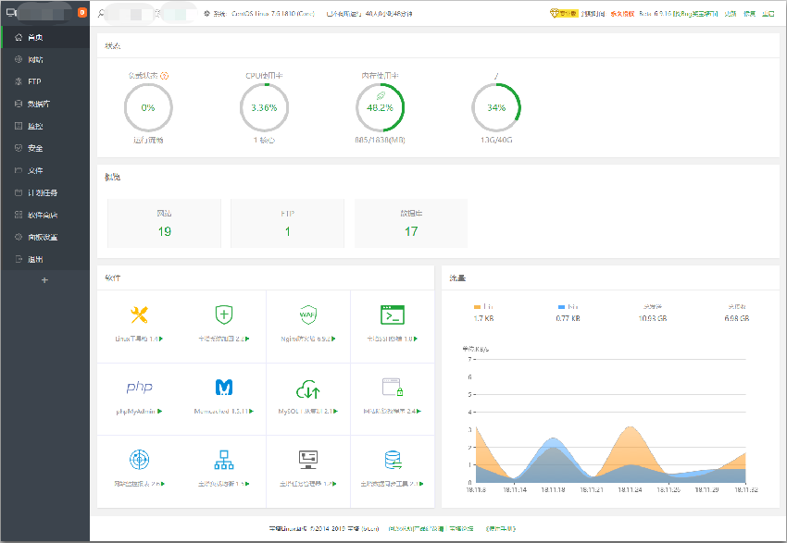
Task: Click the load status gauge showing 0%
Action: [148, 108]
